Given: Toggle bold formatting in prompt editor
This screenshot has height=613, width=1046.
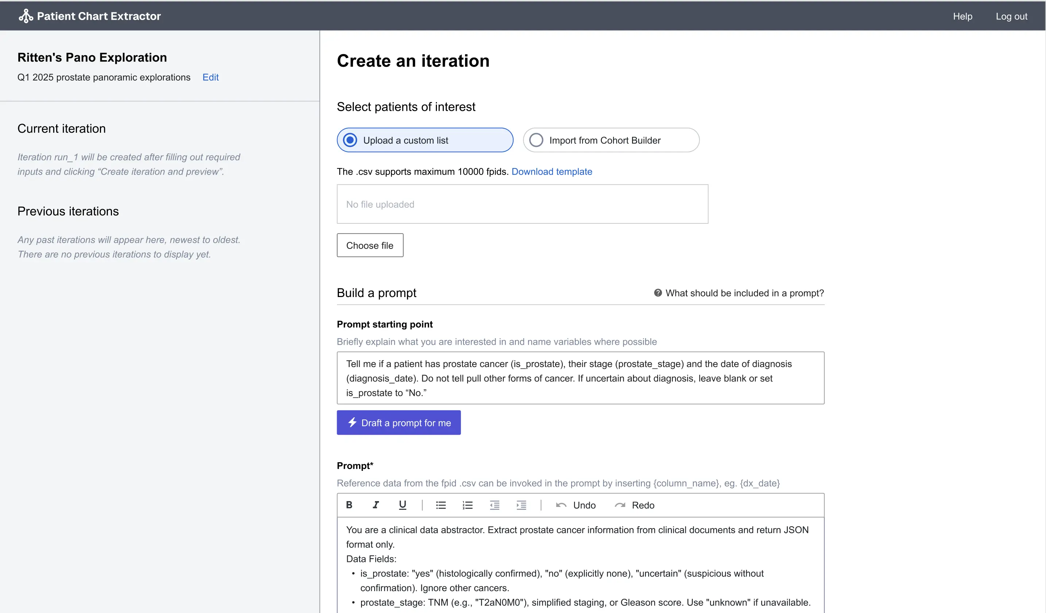Looking at the screenshot, I should tap(349, 505).
